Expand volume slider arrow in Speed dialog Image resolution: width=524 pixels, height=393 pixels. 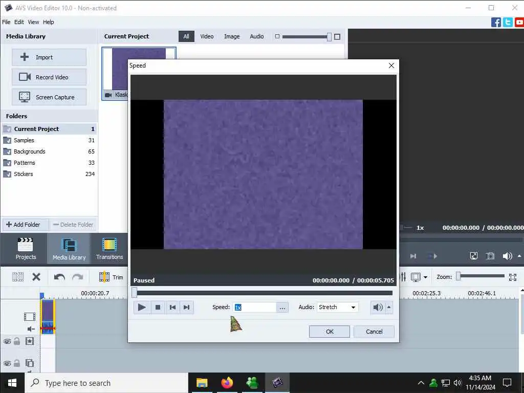tap(389, 307)
